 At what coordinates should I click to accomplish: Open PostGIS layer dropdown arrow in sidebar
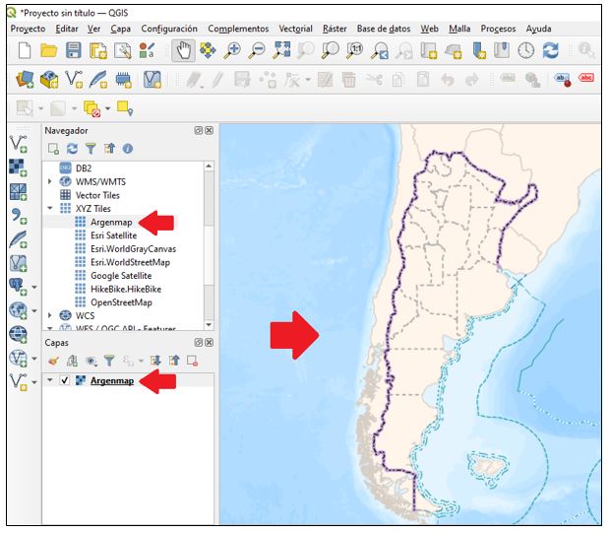pyautogui.click(x=34, y=287)
